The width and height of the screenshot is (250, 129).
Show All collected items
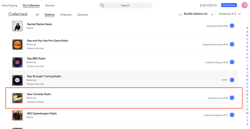pos(37,15)
